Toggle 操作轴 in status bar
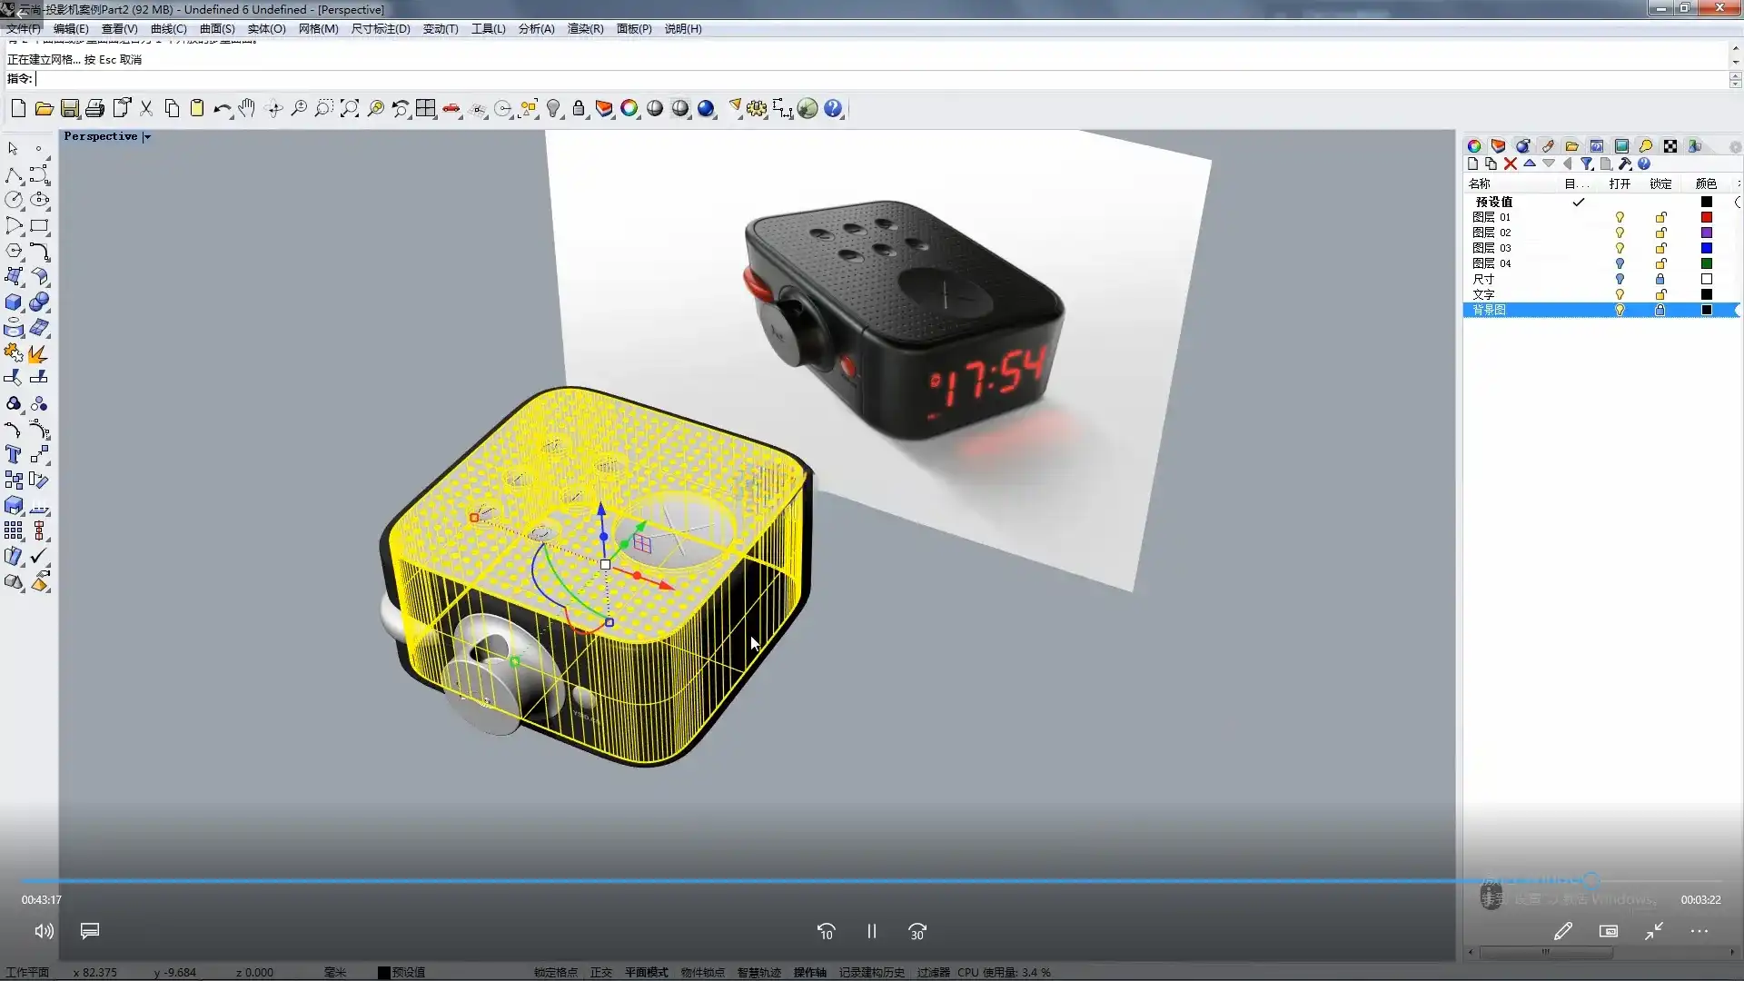The height and width of the screenshot is (981, 1744). (809, 972)
